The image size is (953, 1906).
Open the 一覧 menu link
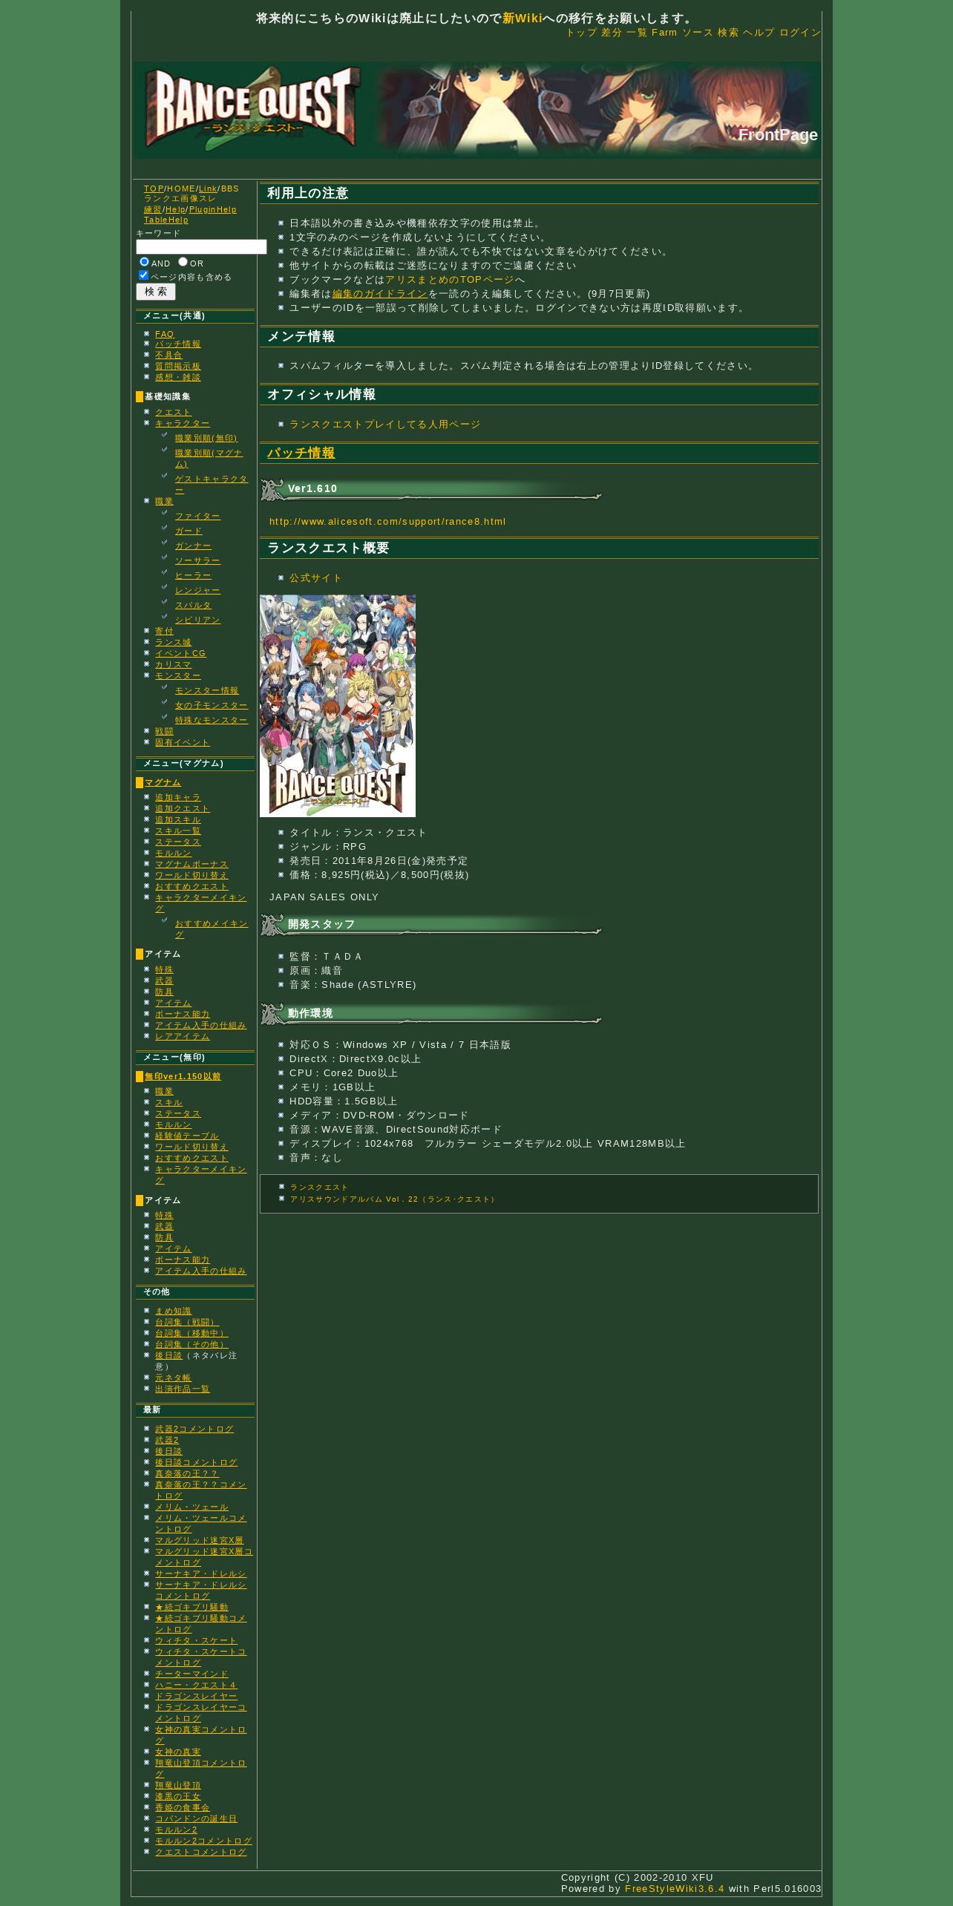click(637, 33)
